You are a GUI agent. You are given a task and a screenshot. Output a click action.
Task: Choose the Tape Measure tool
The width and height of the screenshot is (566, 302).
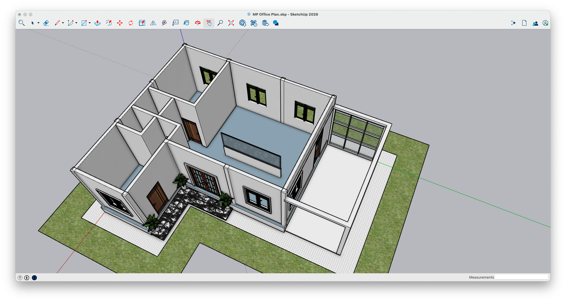(x=164, y=23)
